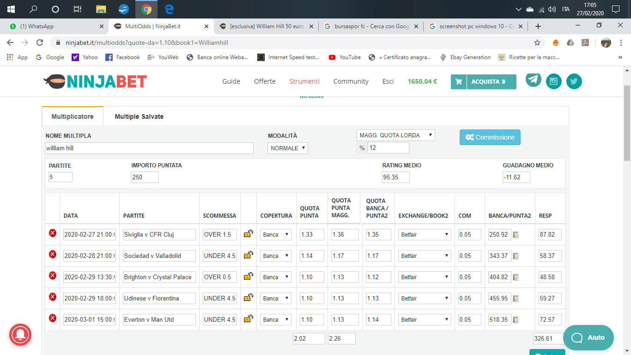Click the shopping cart icon

click(459, 82)
